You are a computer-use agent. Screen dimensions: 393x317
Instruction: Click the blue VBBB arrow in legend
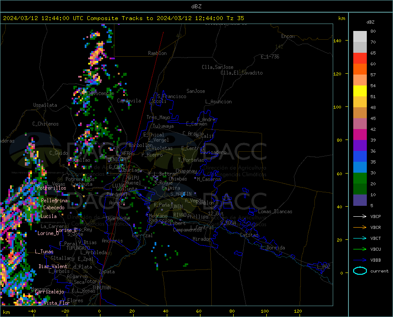tap(360, 260)
